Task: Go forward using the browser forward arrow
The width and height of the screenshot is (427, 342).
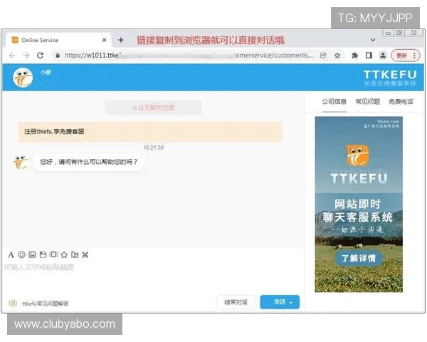Action: tap(26, 56)
